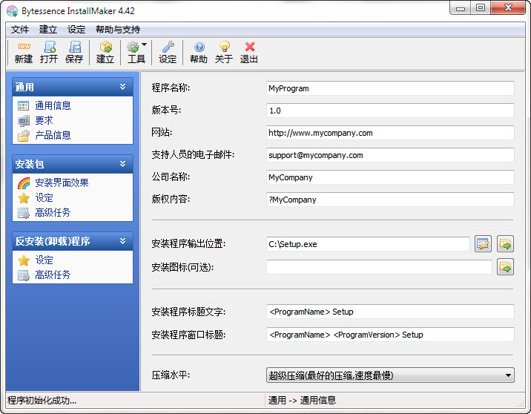Click the 建立 (Build) toolbar icon
The image size is (531, 414).
(105, 52)
